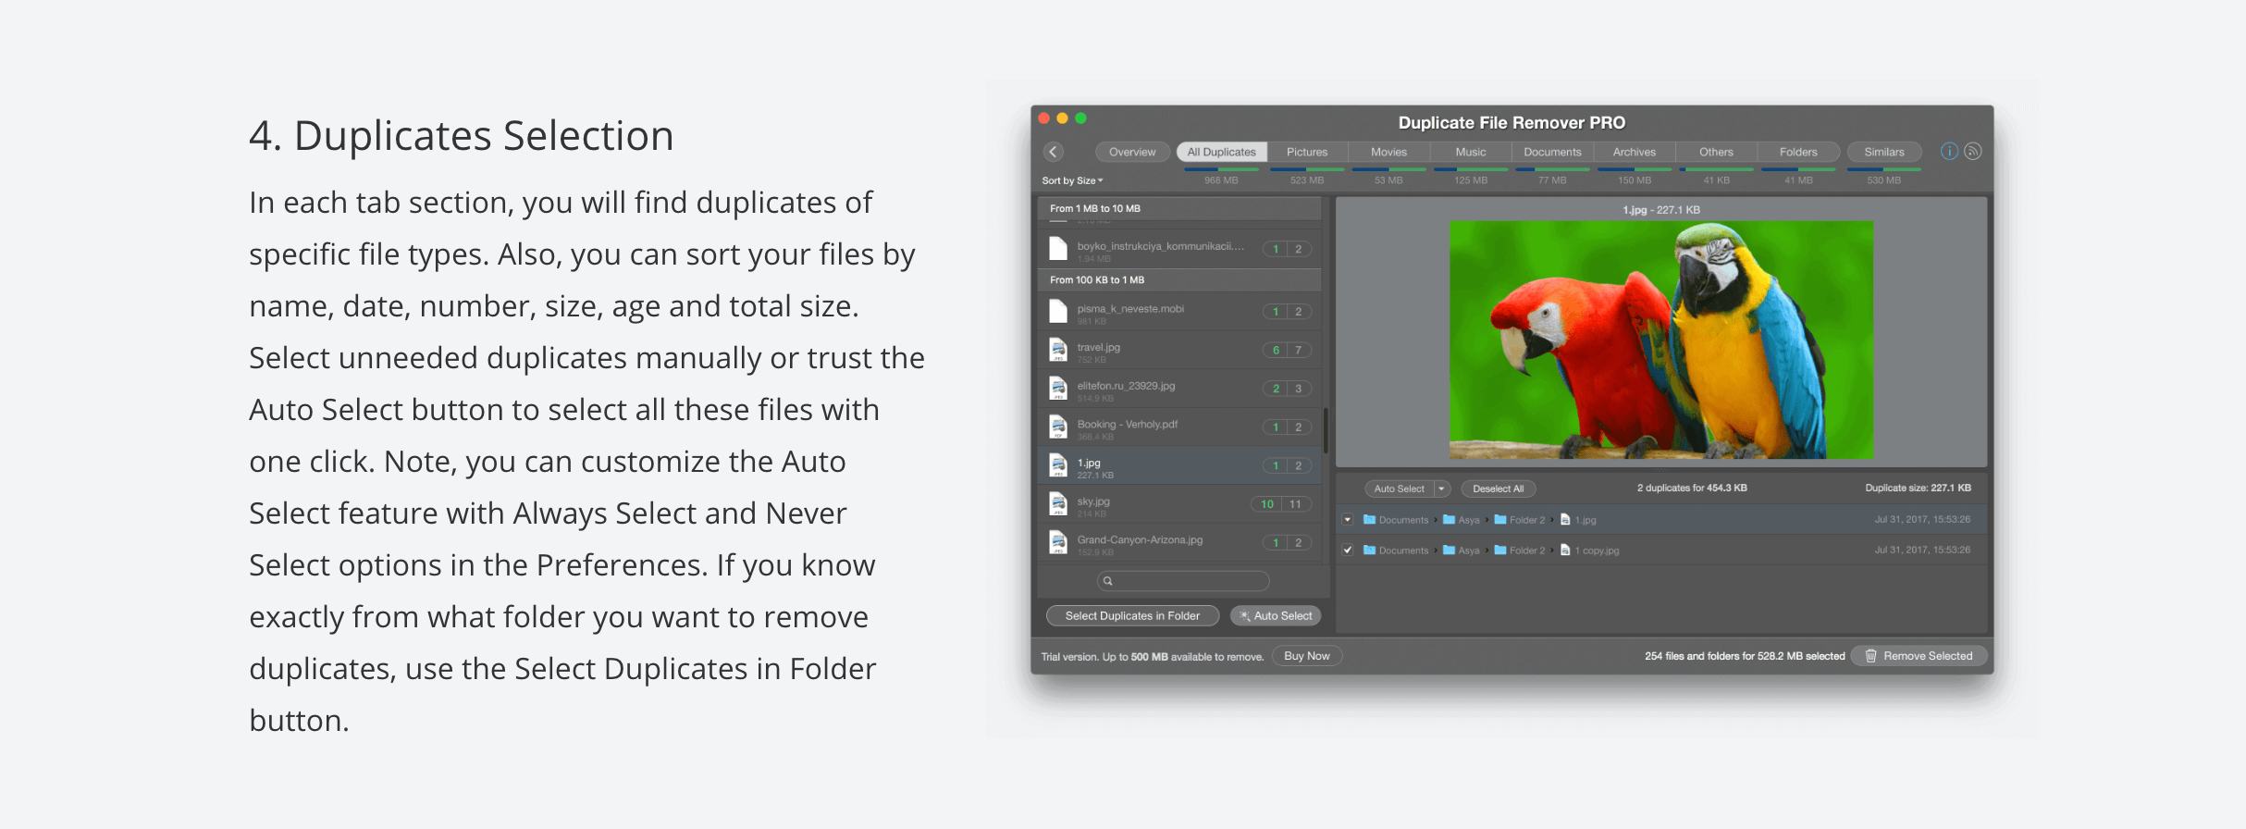2246x829 pixels.
Task: Click '1 copy.jpg' file name in path
Action: coord(1597,551)
